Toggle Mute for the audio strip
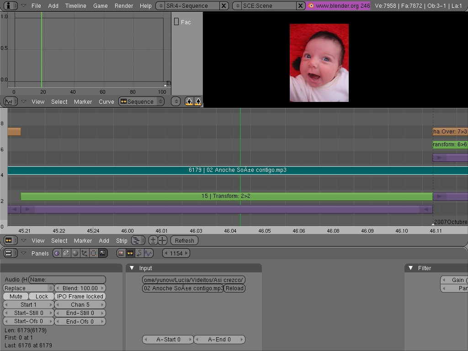 16,297
